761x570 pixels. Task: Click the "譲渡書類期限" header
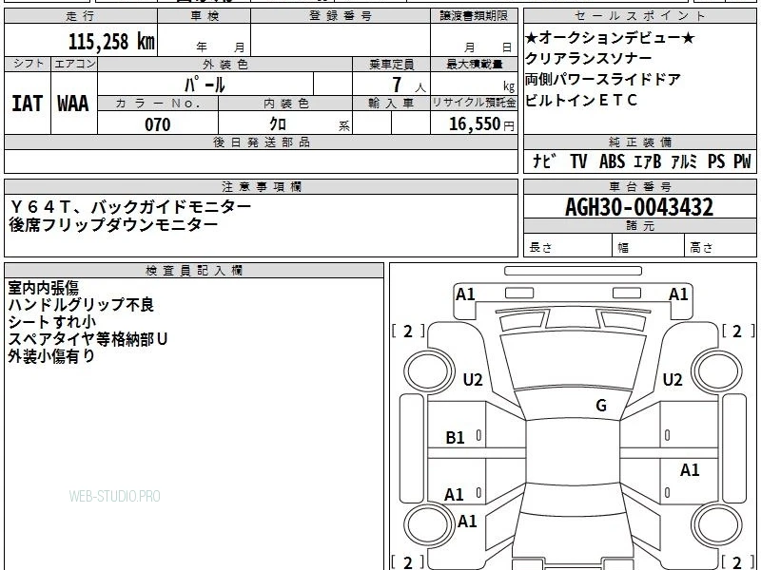coord(474,16)
